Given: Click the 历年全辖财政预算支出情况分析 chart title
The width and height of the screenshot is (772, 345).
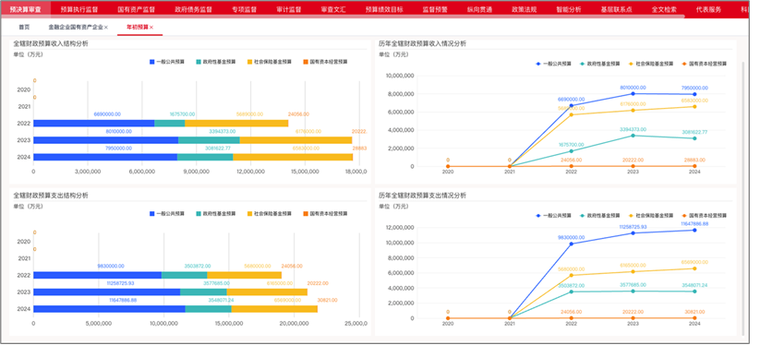Looking at the screenshot, I should [422, 196].
